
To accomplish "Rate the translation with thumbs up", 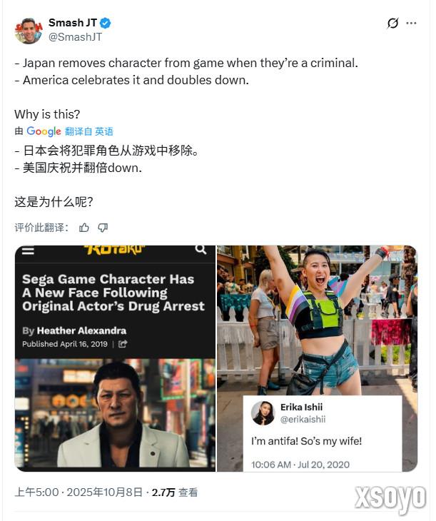I will click(84, 228).
